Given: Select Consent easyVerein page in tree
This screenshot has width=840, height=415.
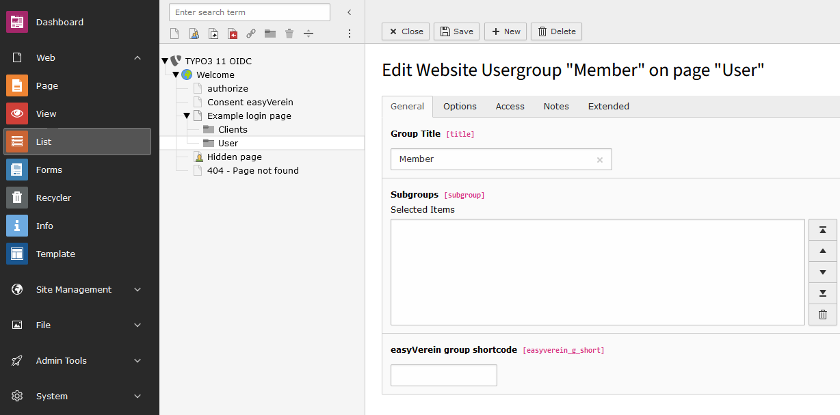Looking at the screenshot, I should click(250, 102).
